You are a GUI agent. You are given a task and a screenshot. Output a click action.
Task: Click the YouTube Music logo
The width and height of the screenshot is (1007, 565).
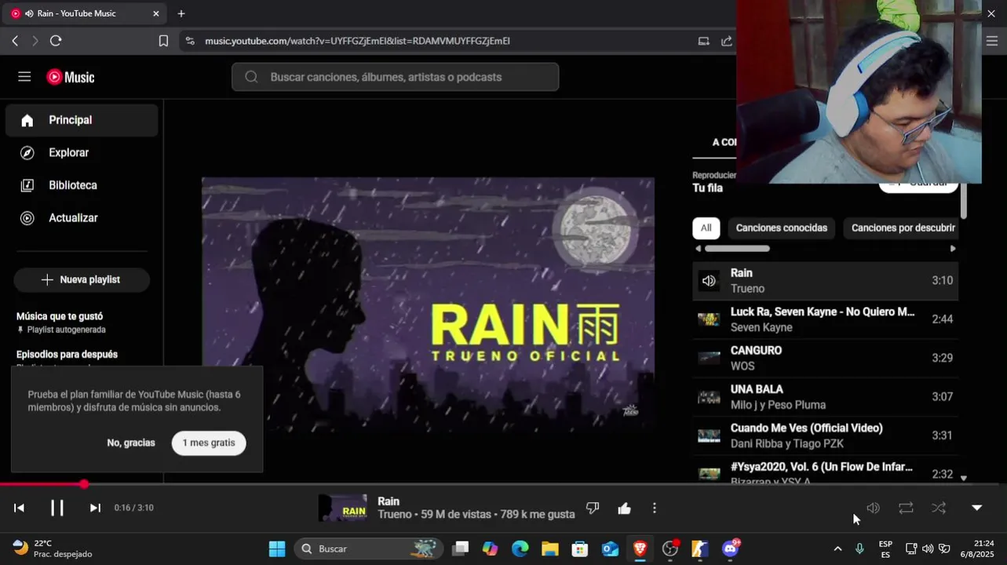[x=71, y=77]
